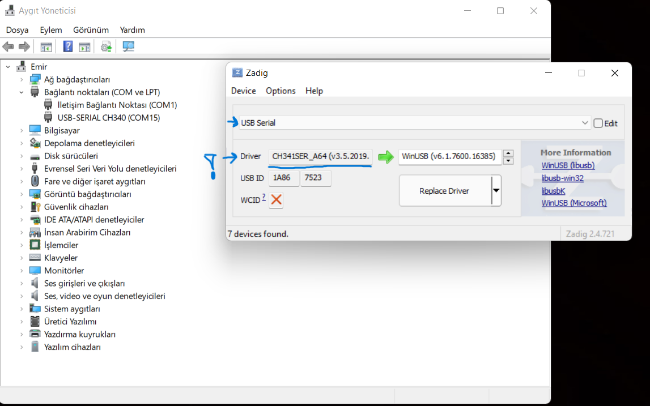The height and width of the screenshot is (406, 650).
Task: Open the Replace Driver split-button arrow
Action: 496,190
